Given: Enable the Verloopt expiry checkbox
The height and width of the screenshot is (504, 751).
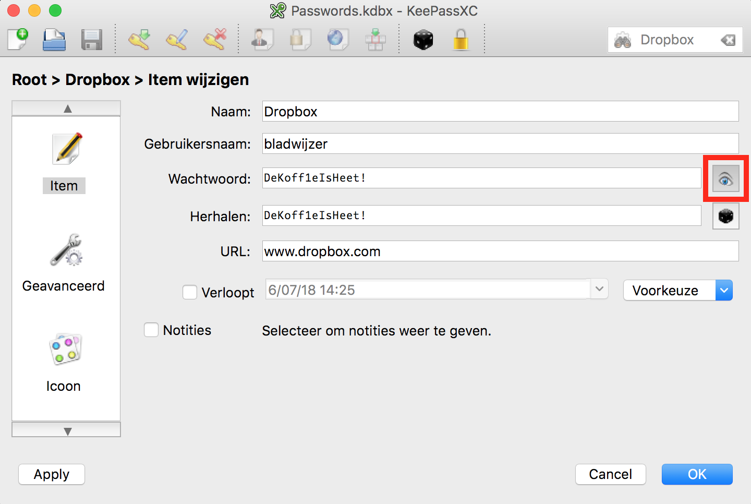Looking at the screenshot, I should [190, 292].
